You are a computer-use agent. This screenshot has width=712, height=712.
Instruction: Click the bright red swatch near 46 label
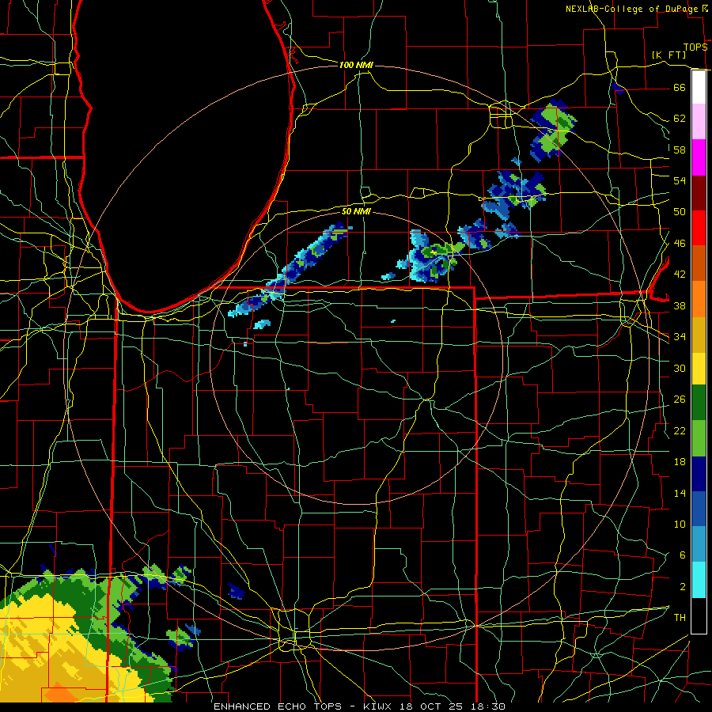[x=699, y=228]
